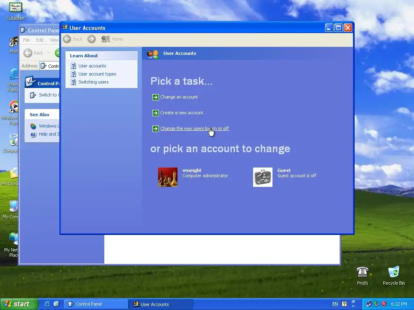This screenshot has width=414, height=310.
Task: Open Help and Support link under See Also
Action: point(49,134)
